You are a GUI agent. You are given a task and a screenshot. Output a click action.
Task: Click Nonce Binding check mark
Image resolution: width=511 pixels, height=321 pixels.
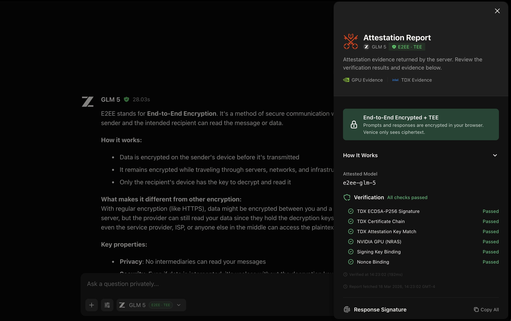(351, 262)
